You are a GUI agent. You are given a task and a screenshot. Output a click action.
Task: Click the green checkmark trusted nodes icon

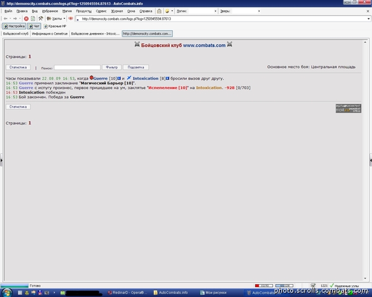(332, 285)
